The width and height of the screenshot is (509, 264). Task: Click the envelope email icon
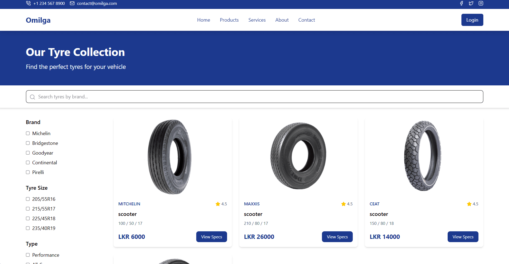[x=72, y=3]
